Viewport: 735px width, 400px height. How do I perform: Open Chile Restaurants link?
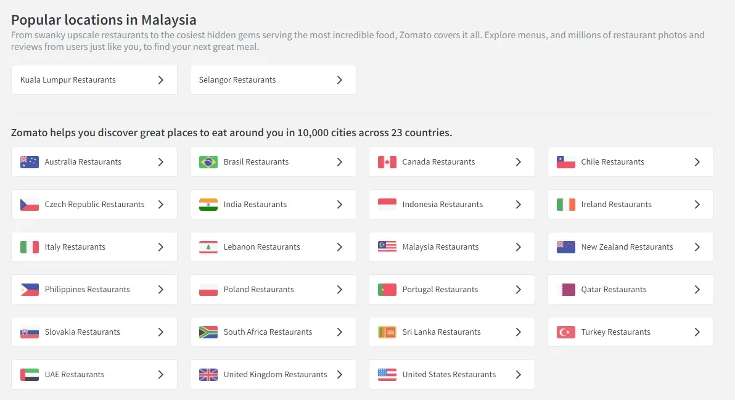pos(630,162)
